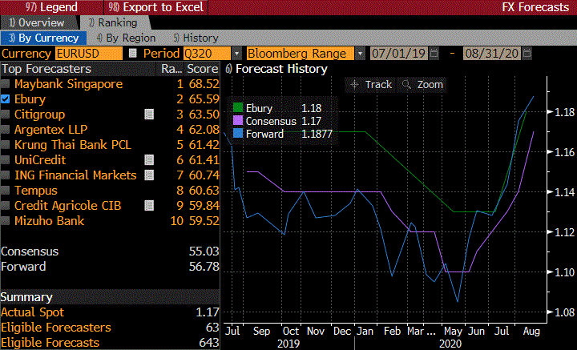This screenshot has width=577, height=350.
Task: Open the History tab
Action: point(195,38)
